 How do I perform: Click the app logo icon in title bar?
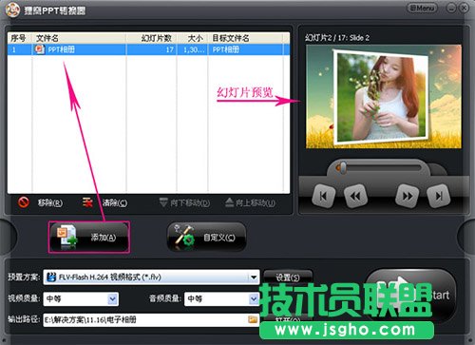pos(12,10)
